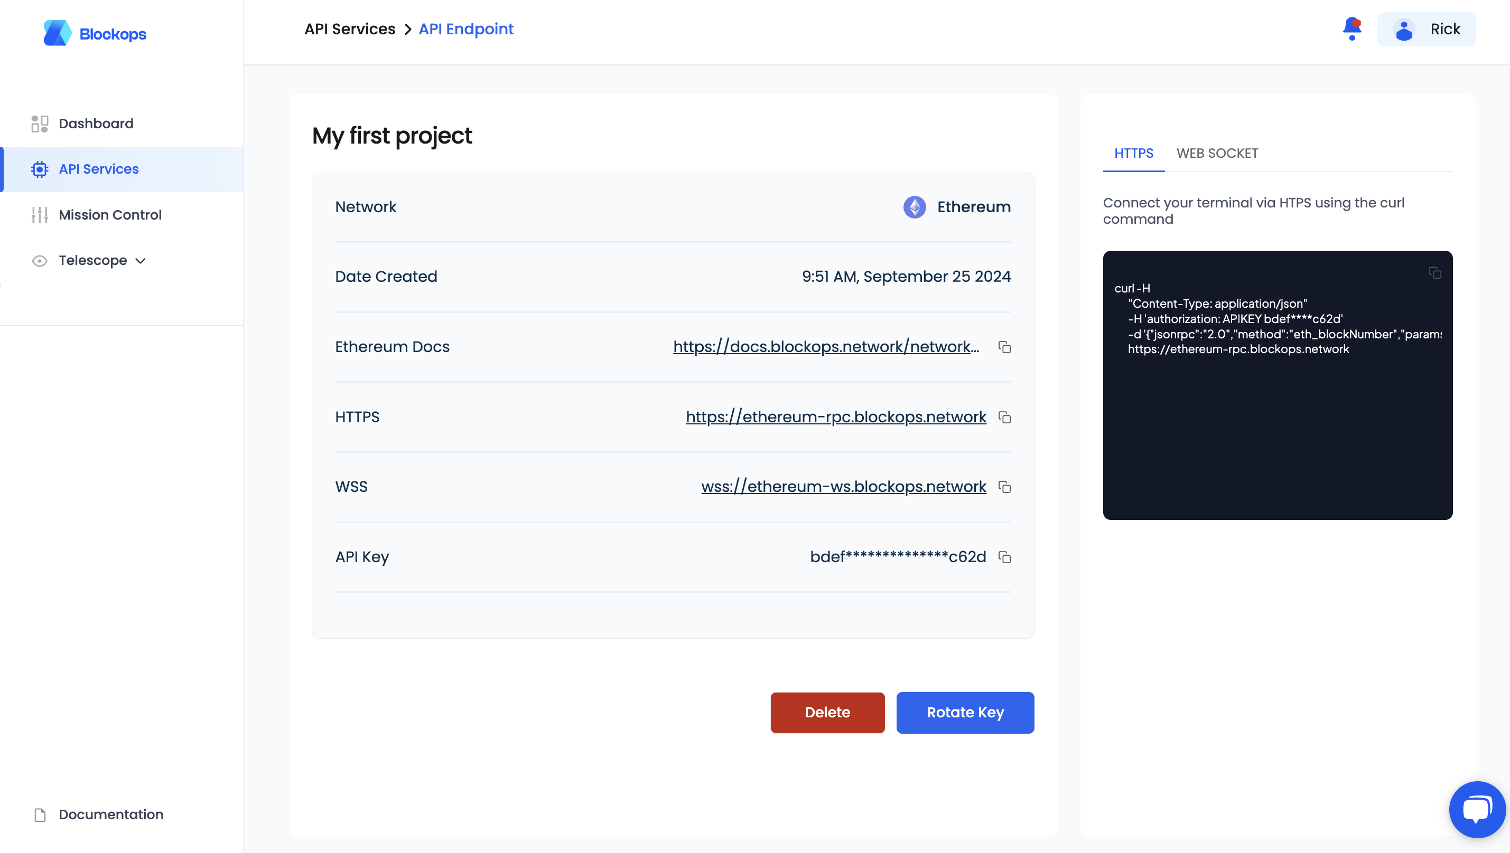Click the masked API key text

click(x=898, y=557)
